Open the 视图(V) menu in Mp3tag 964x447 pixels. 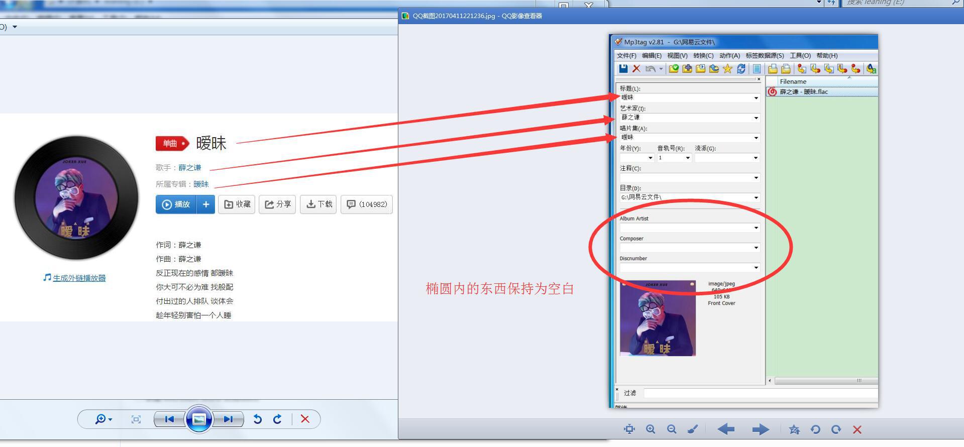pos(677,56)
